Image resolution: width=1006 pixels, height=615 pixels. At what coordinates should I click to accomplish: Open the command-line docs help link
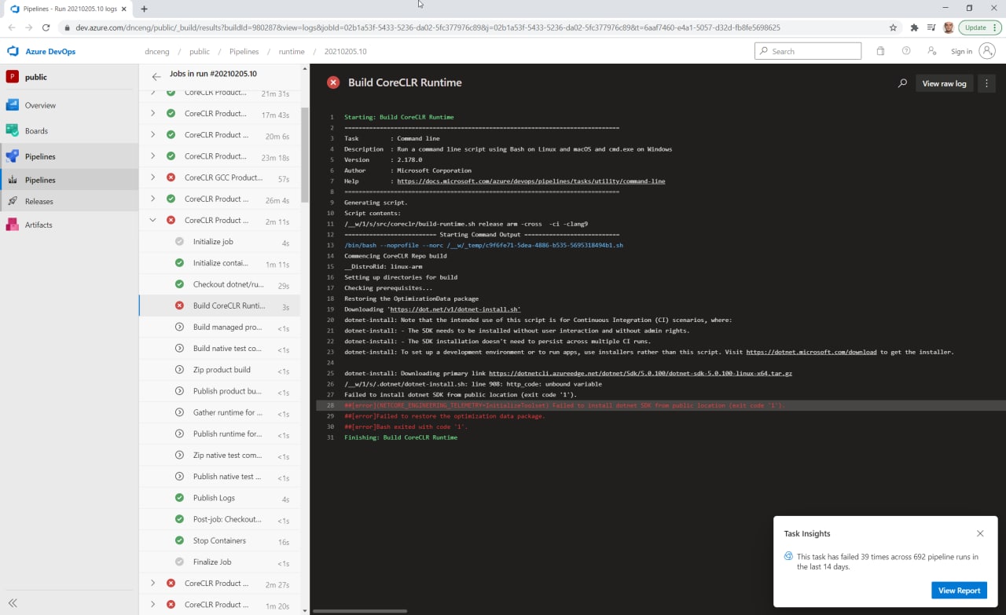pyautogui.click(x=531, y=181)
